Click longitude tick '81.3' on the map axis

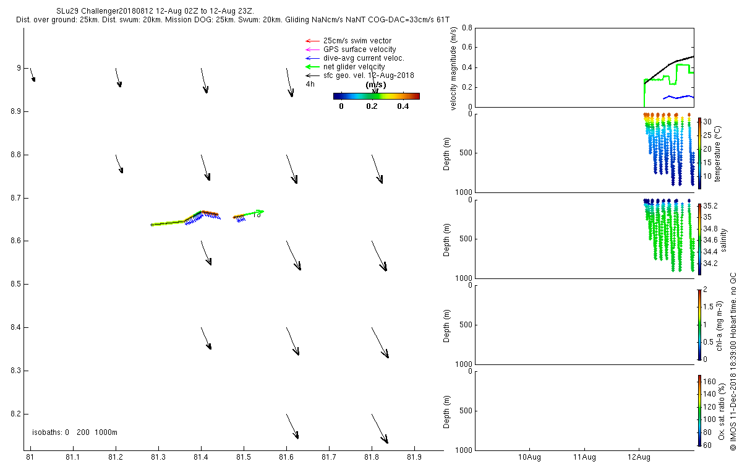158,457
